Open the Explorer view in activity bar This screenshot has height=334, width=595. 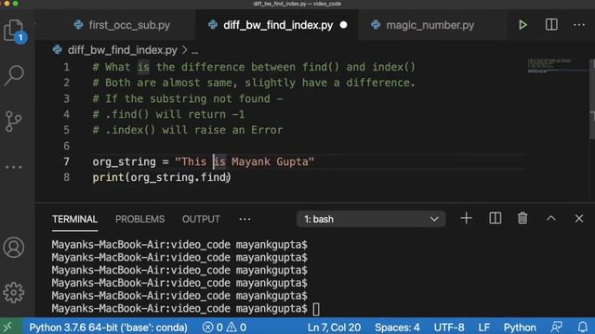point(14,31)
